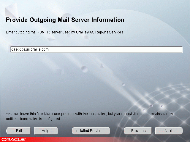Viewport: 190px width, 142px height.
Task: Click 'Provide Outgoing Mail Server Information' heading
Action: (x=65, y=20)
